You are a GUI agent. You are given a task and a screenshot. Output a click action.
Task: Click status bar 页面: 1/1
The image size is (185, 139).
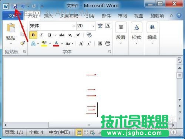coord(14,132)
